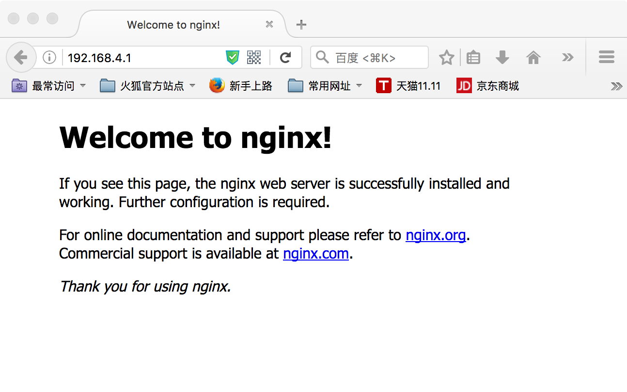Click the page reload icon
The width and height of the screenshot is (627, 392).
(286, 57)
